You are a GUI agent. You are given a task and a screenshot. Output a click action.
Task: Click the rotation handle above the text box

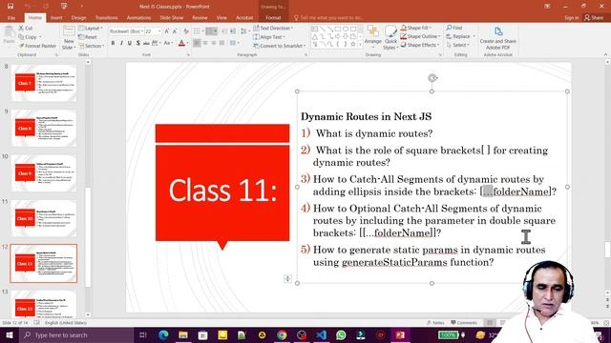point(432,78)
